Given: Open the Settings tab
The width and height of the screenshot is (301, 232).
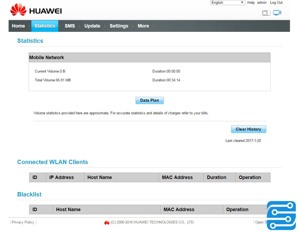Looking at the screenshot, I should [x=119, y=26].
